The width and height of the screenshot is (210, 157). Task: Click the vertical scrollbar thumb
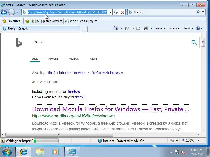click(x=203, y=42)
